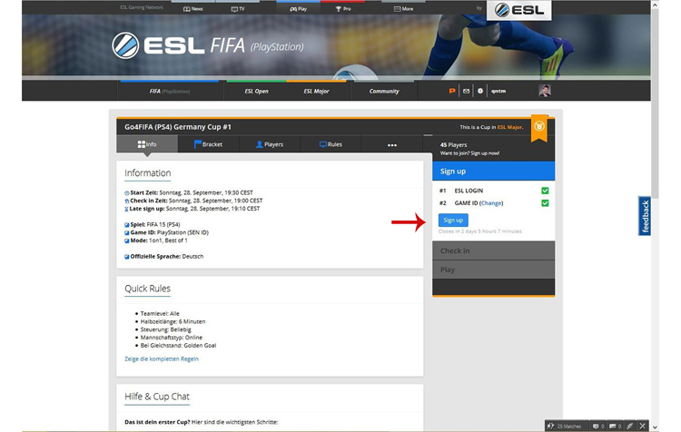This screenshot has width=681, height=432.
Task: Open the 25 Matches bar item
Action: 564,427
